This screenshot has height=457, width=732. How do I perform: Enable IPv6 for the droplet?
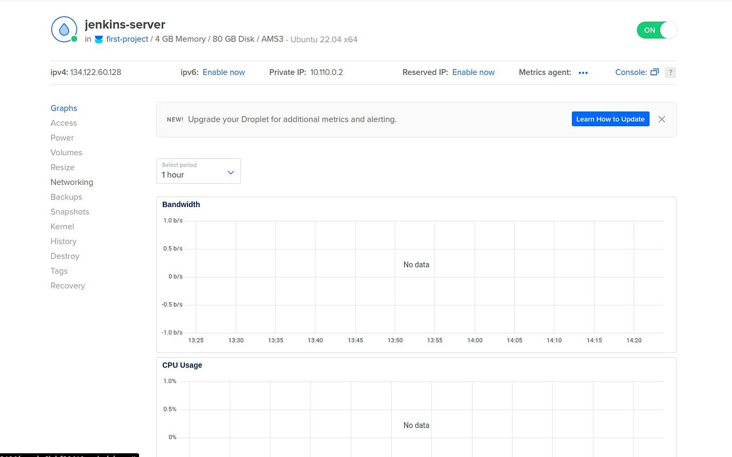coord(223,72)
